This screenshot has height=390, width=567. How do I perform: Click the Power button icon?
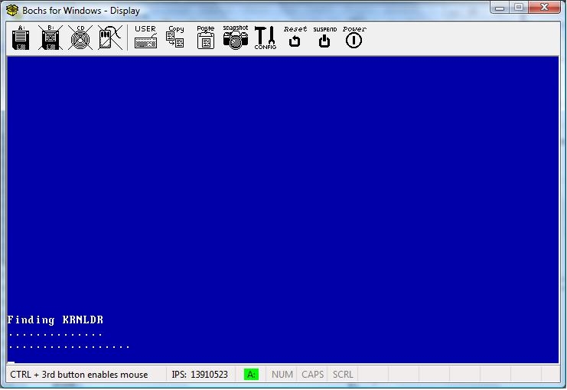click(x=354, y=37)
